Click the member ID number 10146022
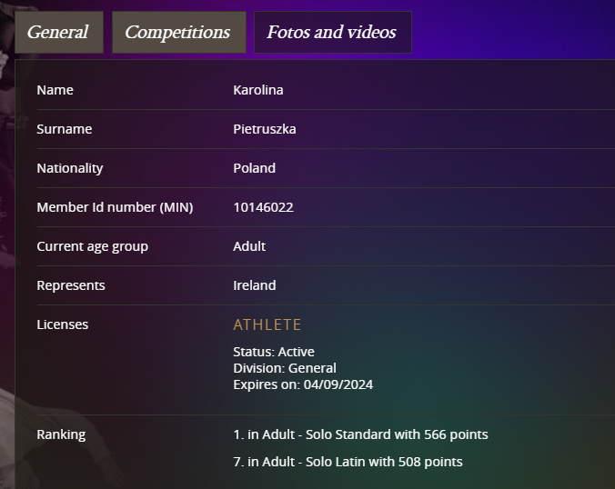This screenshot has width=615, height=489. click(x=263, y=207)
